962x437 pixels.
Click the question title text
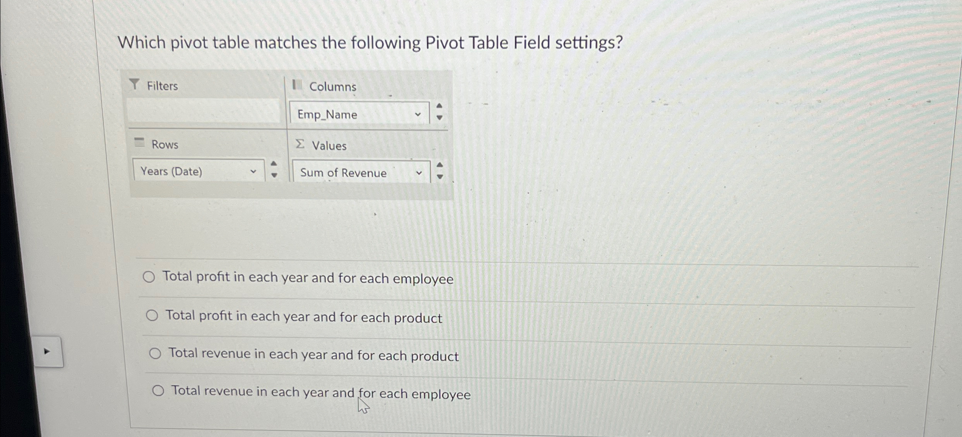[369, 42]
